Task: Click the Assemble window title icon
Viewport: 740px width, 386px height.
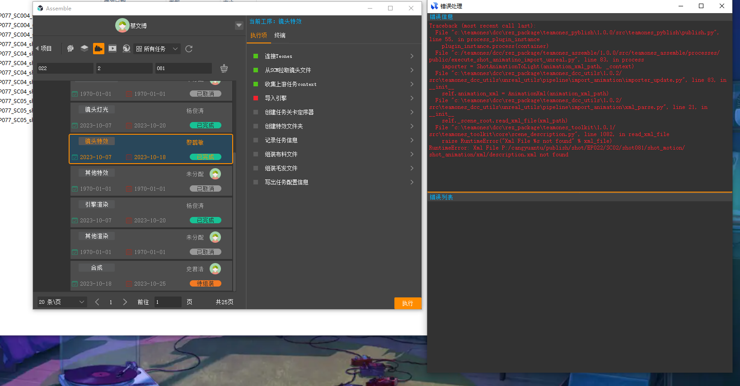Action: tap(40, 8)
